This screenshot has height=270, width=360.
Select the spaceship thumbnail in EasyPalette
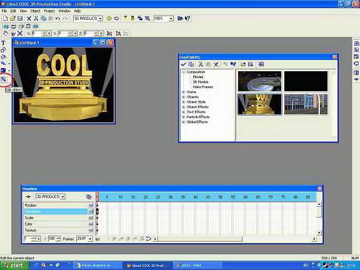coord(259,81)
